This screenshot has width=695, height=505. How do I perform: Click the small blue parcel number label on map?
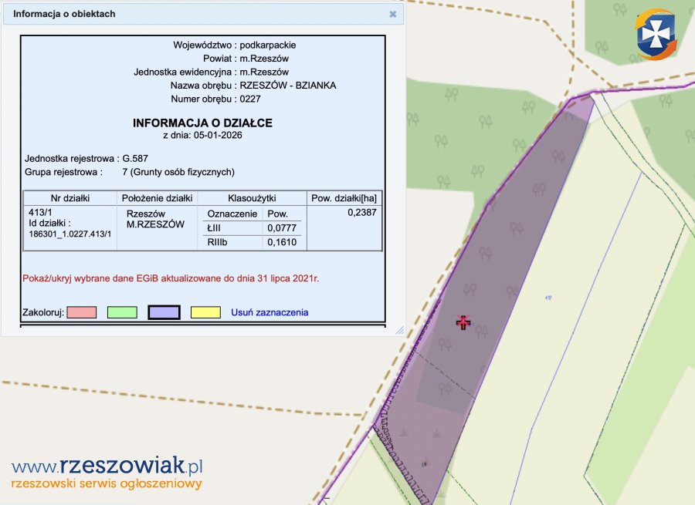pos(548,297)
